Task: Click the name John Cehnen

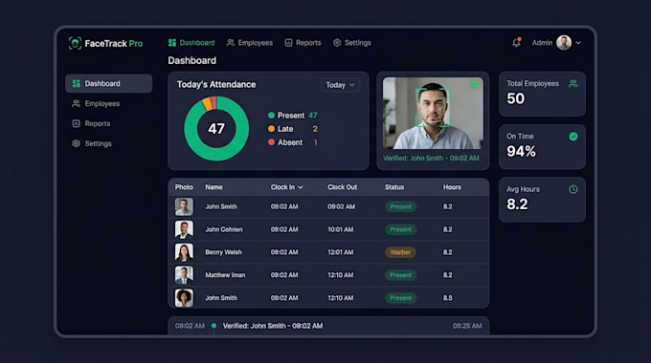Action: [224, 229]
